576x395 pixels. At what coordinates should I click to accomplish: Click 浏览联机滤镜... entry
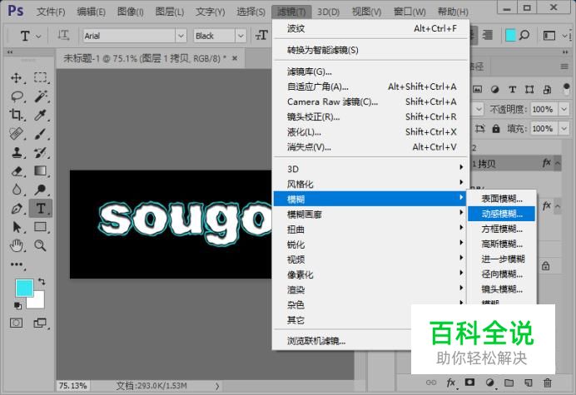(x=316, y=341)
